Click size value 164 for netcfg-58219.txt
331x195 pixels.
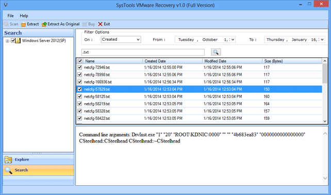[x=267, y=104]
